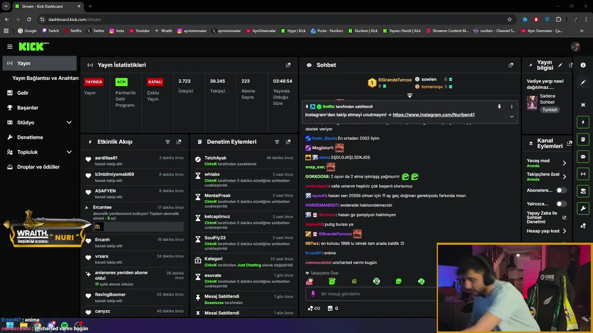Edit stream info with Yayın bilgisi pencil
593x333 pixels.
tap(560, 65)
